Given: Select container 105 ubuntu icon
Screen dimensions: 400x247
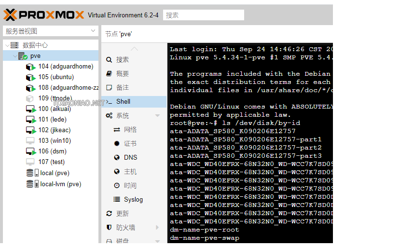Looking at the screenshot, I should pyautogui.click(x=30, y=77).
